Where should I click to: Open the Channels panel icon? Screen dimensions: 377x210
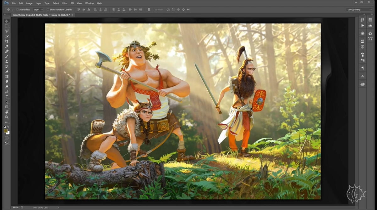pos(370,33)
